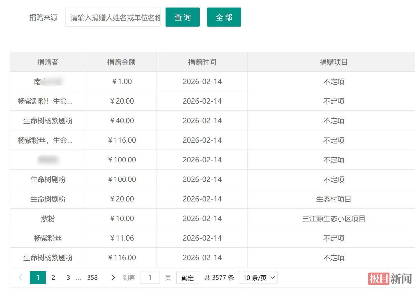Select the 生态村项目 project cell
This screenshot has width=415, height=289.
(x=333, y=199)
